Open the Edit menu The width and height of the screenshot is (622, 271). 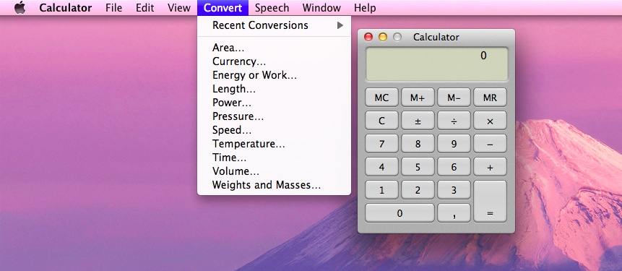point(144,8)
